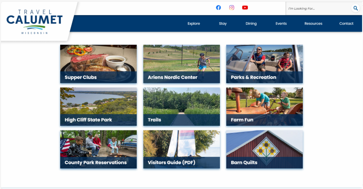The width and height of the screenshot is (363, 189).
Task: Open the Stay menu
Action: [x=223, y=24]
